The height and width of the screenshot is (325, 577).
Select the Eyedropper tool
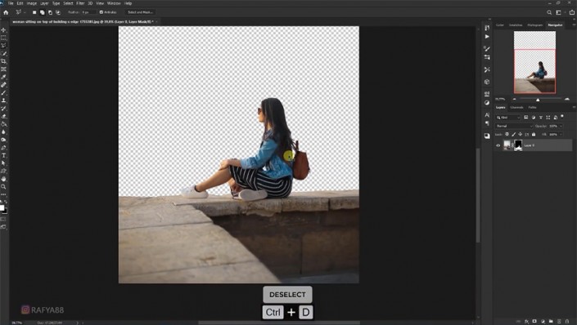click(3, 77)
